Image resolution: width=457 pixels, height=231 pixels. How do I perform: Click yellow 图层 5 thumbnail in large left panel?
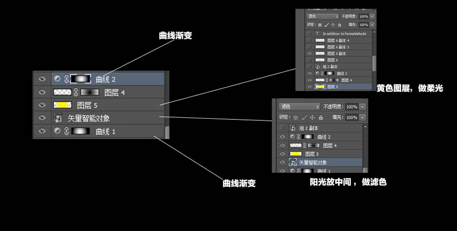click(61, 106)
